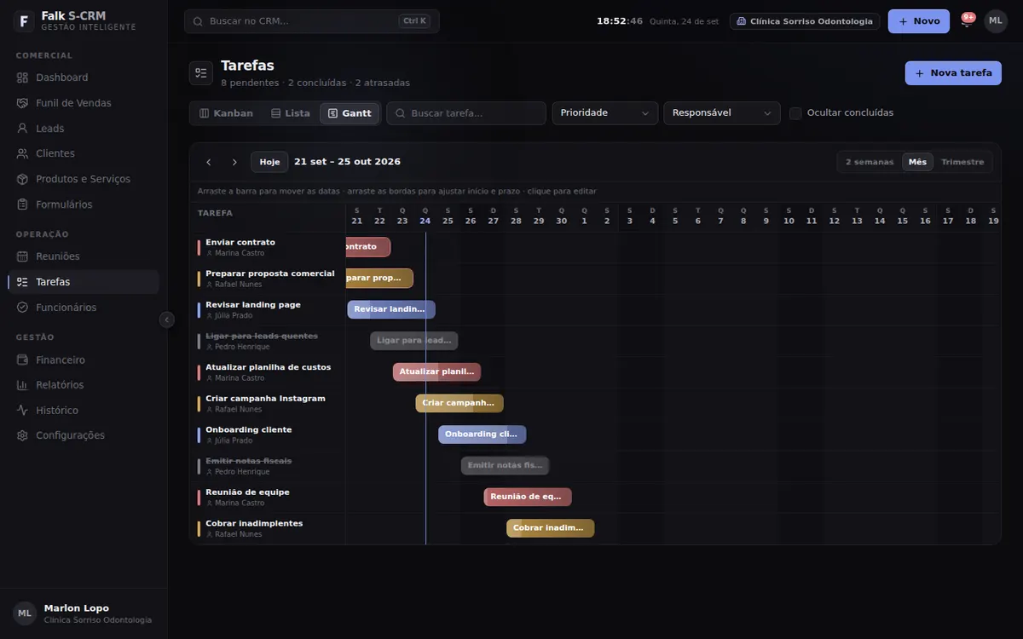1023x639 pixels.
Task: Open the Reuniões calendar icon
Action: click(x=22, y=256)
